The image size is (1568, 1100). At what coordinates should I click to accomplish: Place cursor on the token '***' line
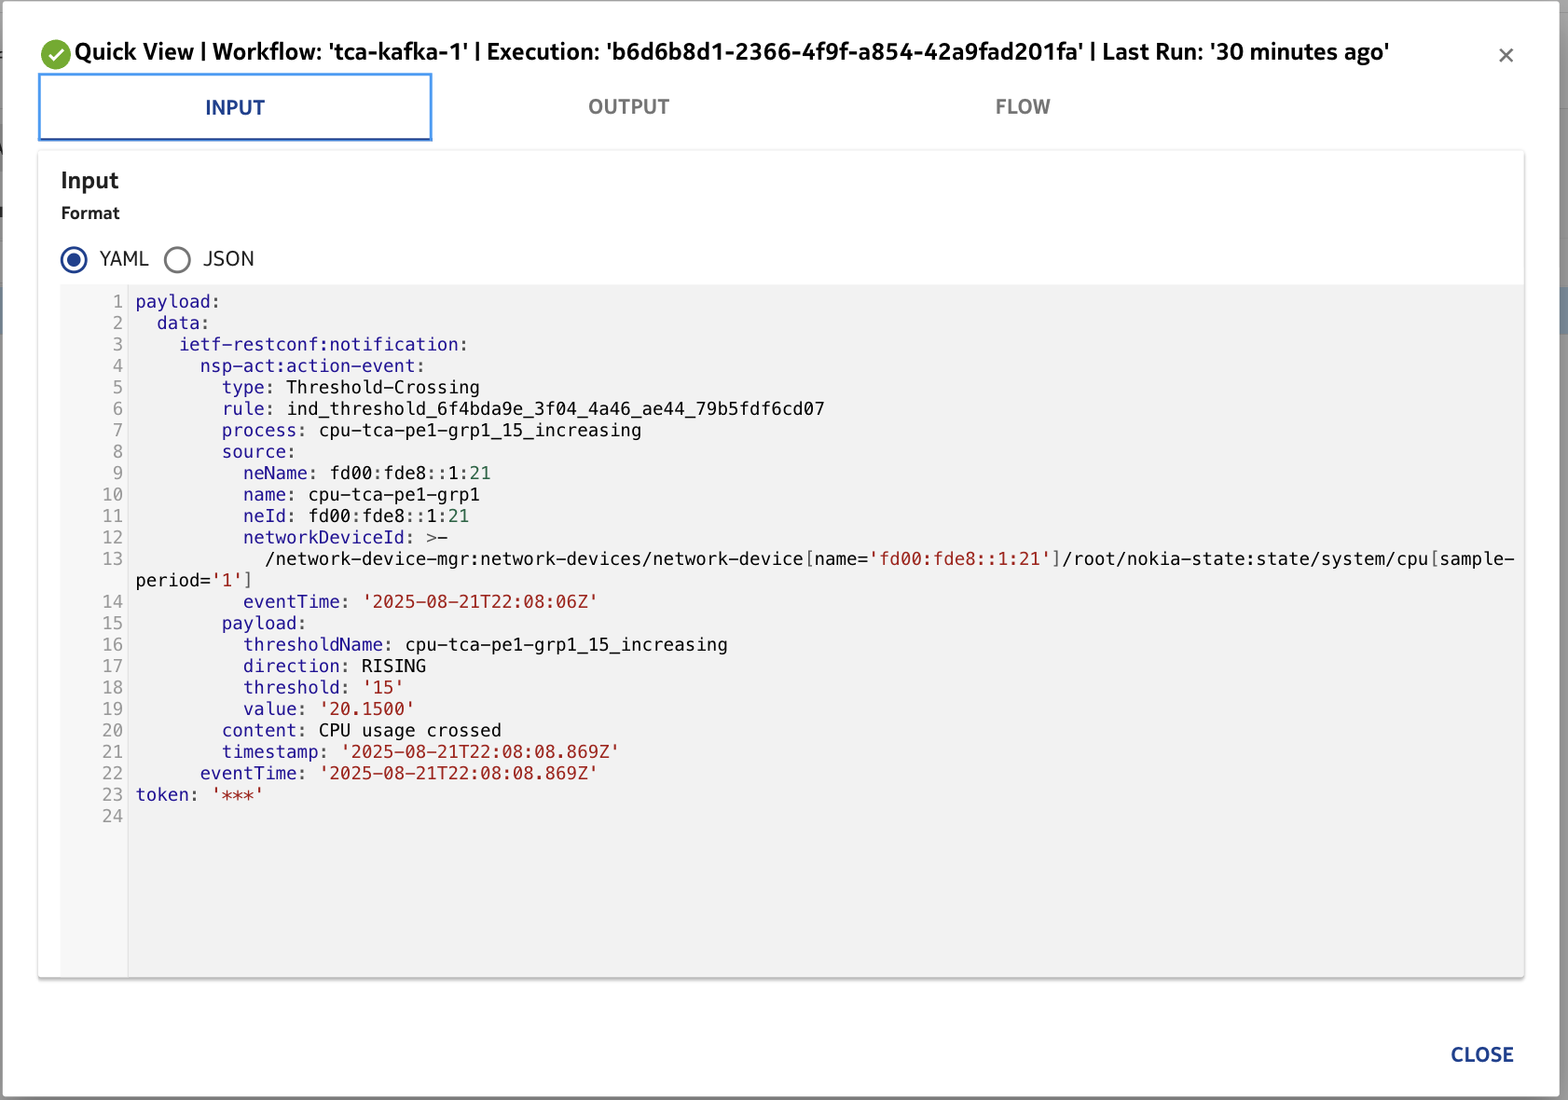click(x=199, y=795)
